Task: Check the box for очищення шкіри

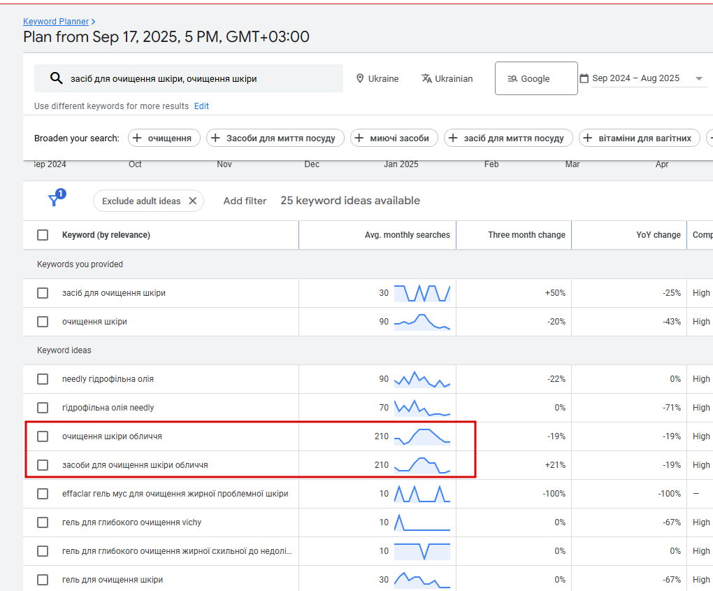Action: pos(43,322)
